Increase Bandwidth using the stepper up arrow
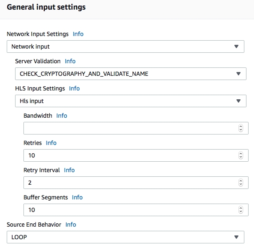The width and height of the screenshot is (254, 248). point(241,127)
